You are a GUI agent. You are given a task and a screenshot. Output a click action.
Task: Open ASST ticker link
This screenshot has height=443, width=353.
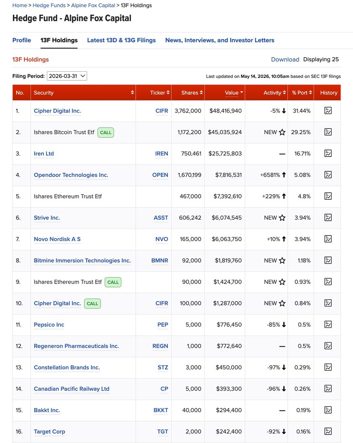(161, 218)
